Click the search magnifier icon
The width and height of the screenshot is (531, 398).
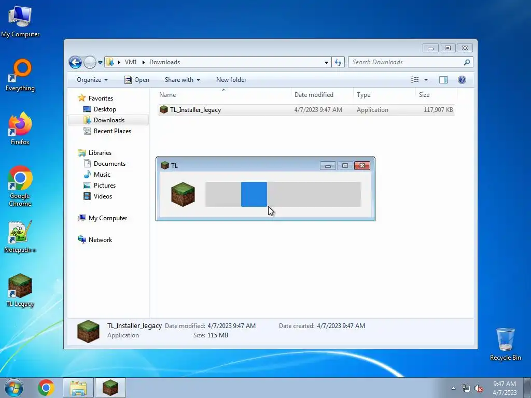click(467, 62)
